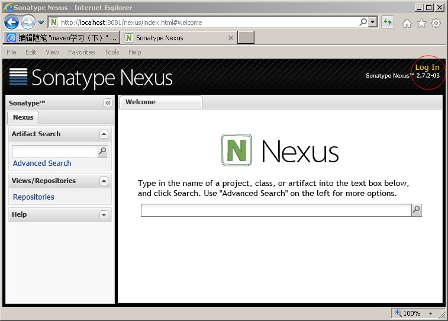Image resolution: width=448 pixels, height=321 pixels.
Task: Click the Nexus site icon in address bar
Action: point(54,22)
